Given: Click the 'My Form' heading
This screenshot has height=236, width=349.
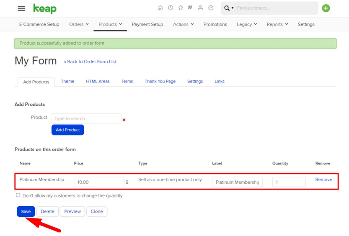Looking at the screenshot, I should [x=36, y=61].
